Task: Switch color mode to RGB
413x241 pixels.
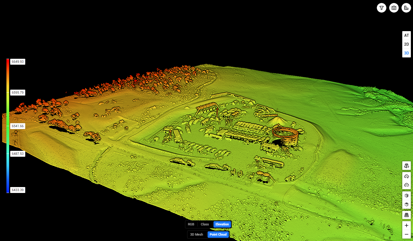Action: (x=191, y=224)
